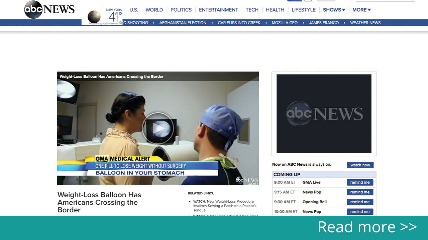Open the New Weight-Loss Procedure related link
Viewport: 428px width, 240px height.
225,206
